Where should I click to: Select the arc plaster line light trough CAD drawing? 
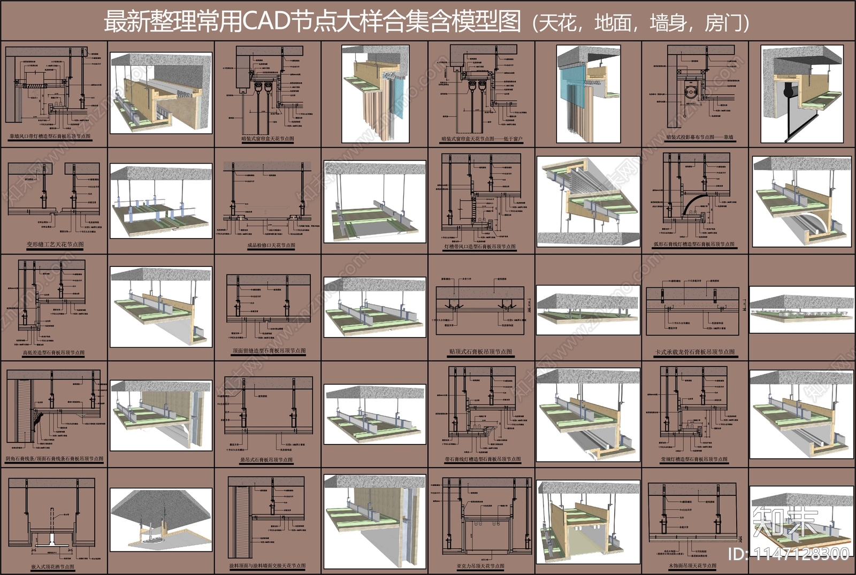(694, 196)
